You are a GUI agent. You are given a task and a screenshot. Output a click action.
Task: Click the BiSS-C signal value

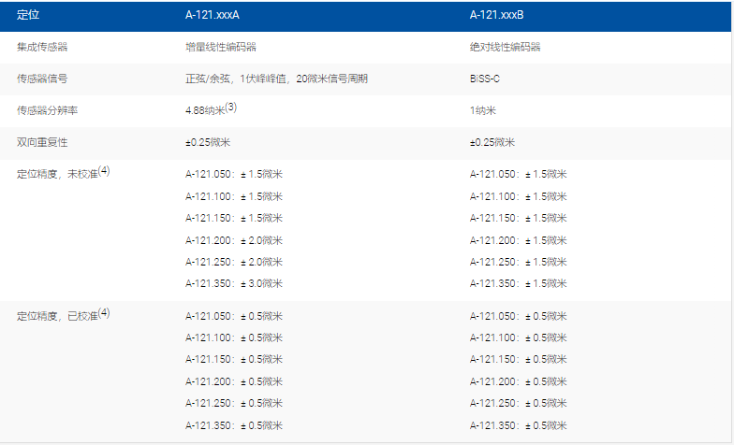(485, 79)
